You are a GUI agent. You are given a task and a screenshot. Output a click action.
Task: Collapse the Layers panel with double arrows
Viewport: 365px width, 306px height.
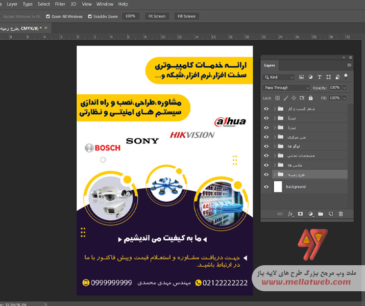pyautogui.click(x=344, y=58)
